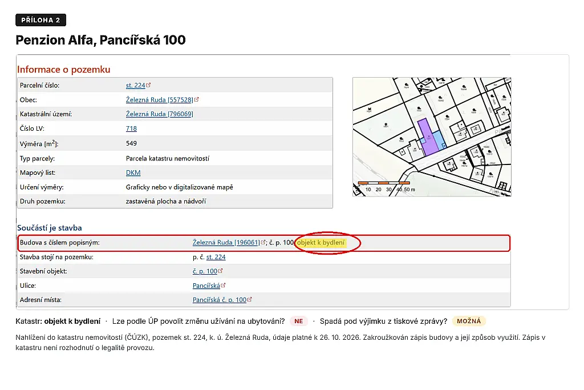The image size is (584, 390).
Task: Open LV number 718 link
Action: [x=131, y=128]
